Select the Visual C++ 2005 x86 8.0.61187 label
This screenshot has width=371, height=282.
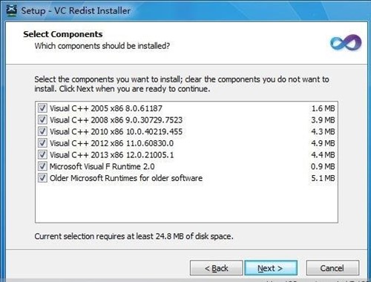(x=106, y=108)
